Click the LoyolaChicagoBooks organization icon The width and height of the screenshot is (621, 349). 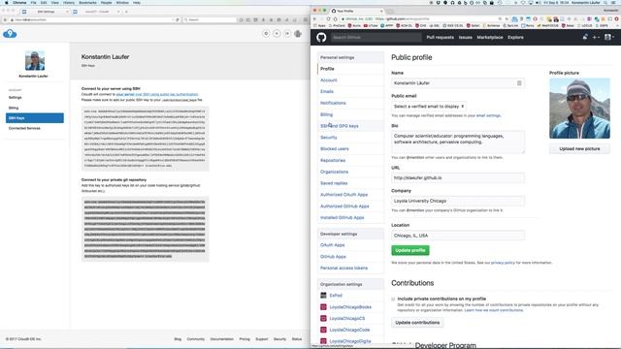323,307
